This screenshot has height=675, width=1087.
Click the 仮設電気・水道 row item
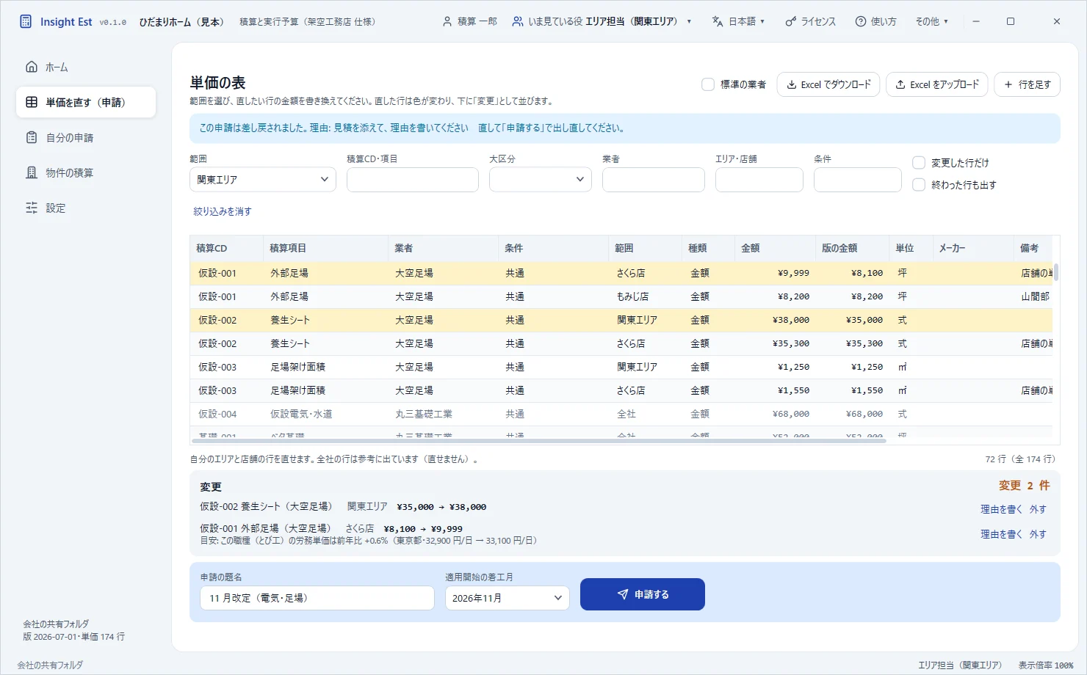tap(301, 414)
